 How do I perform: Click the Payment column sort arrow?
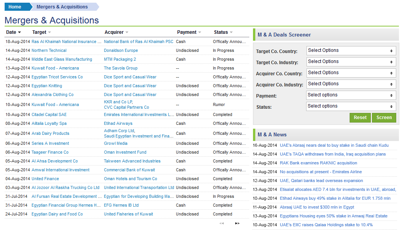(x=200, y=33)
